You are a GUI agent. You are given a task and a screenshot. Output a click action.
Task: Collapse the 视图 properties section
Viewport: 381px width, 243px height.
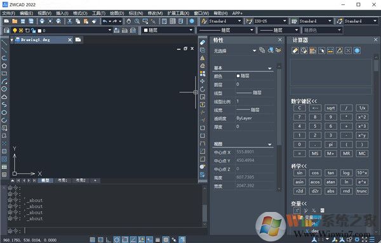pos(270,144)
